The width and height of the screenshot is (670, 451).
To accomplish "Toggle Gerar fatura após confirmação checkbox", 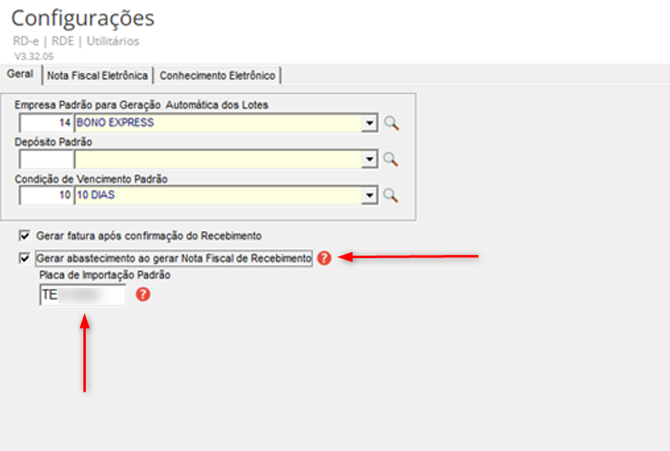I will point(24,235).
